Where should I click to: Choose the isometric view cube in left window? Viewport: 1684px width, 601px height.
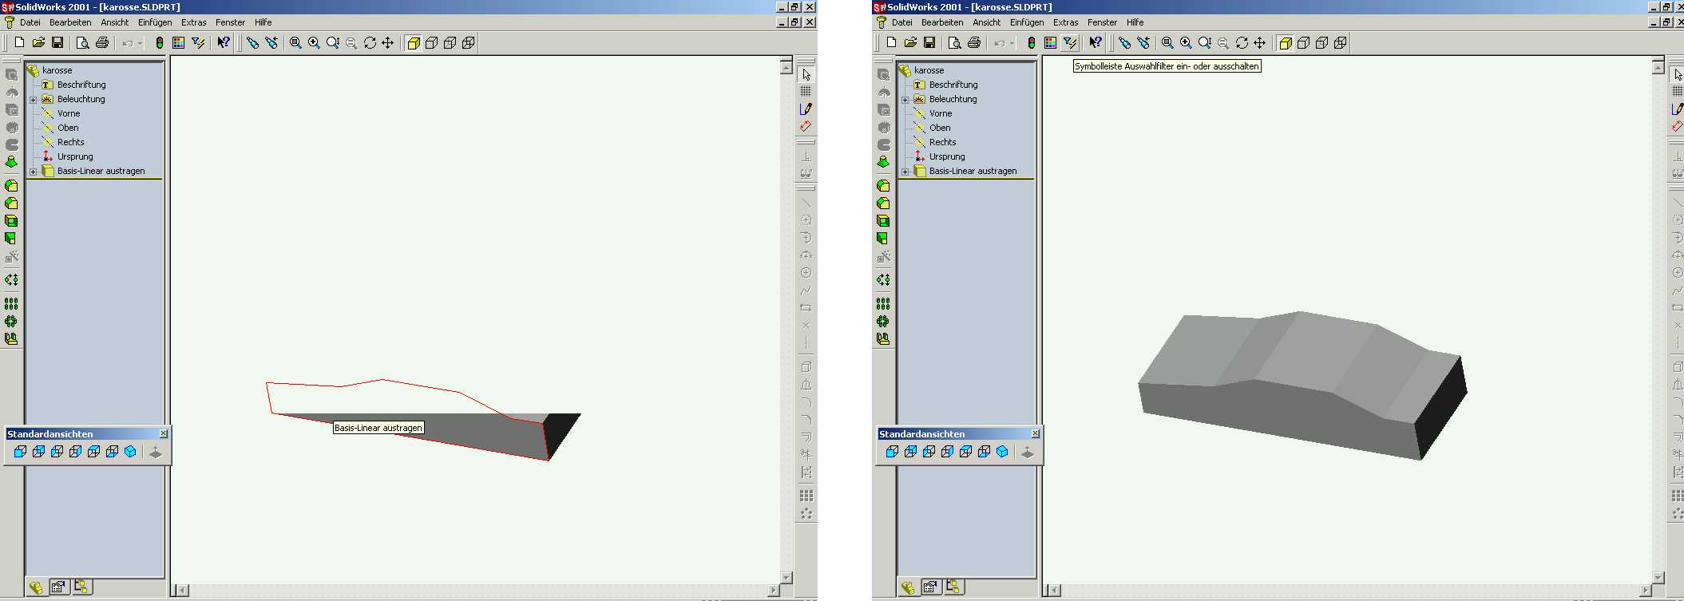point(131,452)
